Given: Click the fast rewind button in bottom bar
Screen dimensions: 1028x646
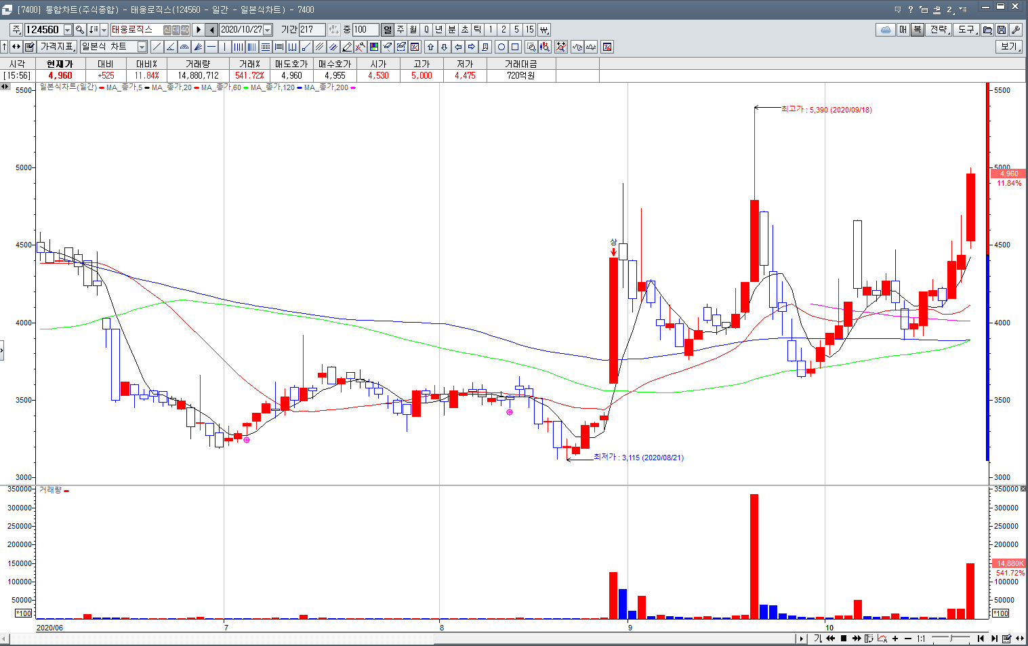Looking at the screenshot, I should click(830, 639).
